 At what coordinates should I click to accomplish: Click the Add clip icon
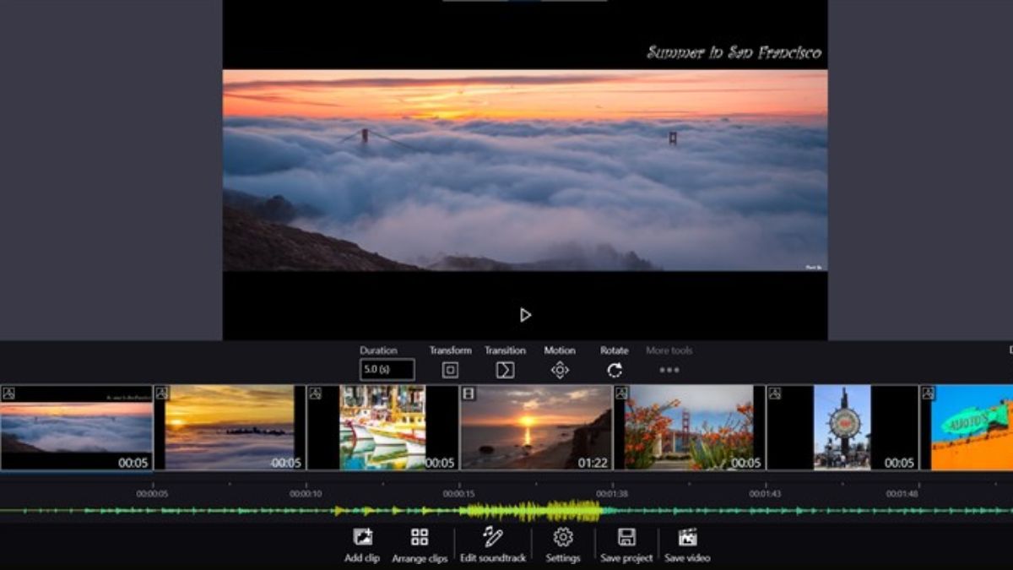coord(361,538)
